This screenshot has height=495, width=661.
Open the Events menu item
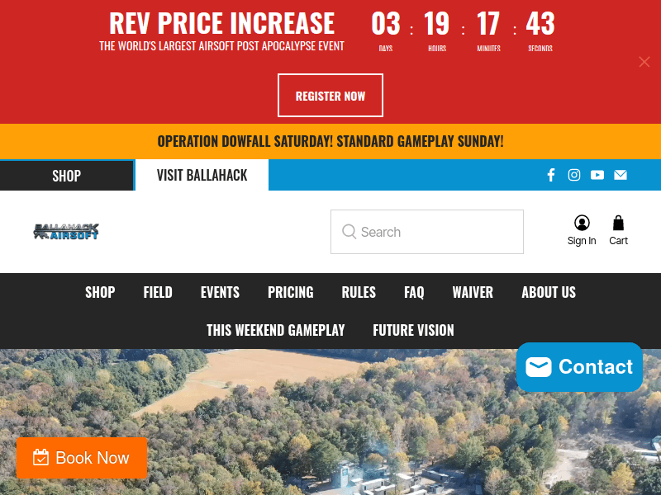(220, 292)
